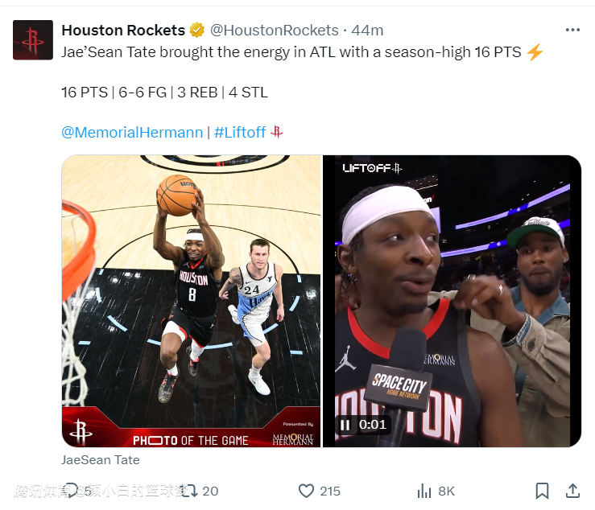Share the tweet using upload icon
The height and width of the screenshot is (510, 595).
click(x=572, y=491)
